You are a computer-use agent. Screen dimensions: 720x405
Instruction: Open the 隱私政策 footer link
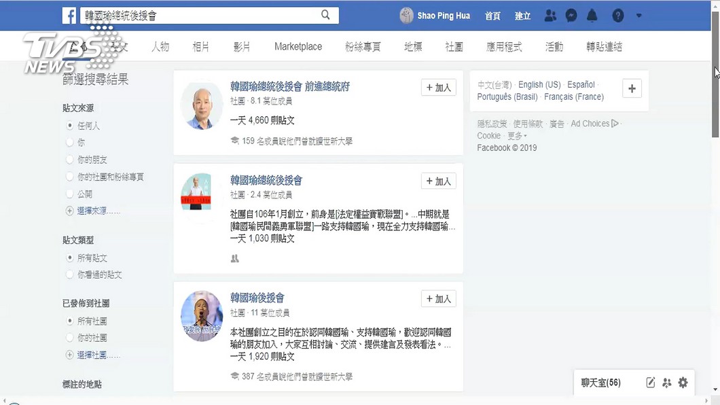click(492, 124)
